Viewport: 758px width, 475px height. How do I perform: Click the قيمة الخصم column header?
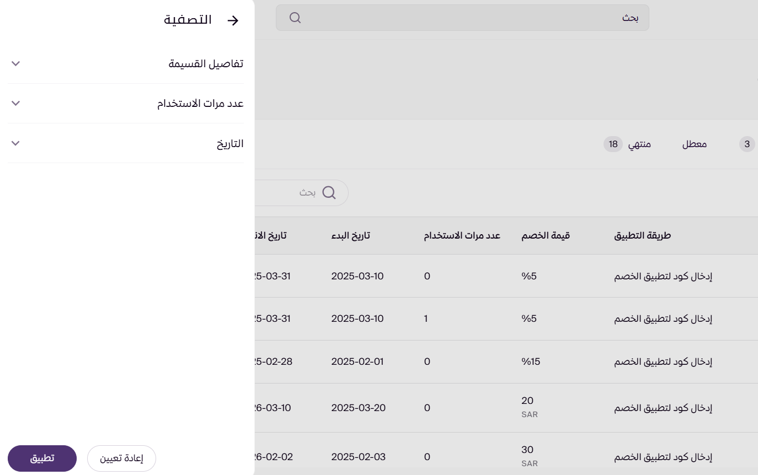pos(546,236)
